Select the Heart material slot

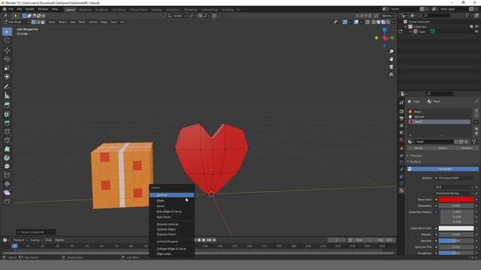point(439,121)
